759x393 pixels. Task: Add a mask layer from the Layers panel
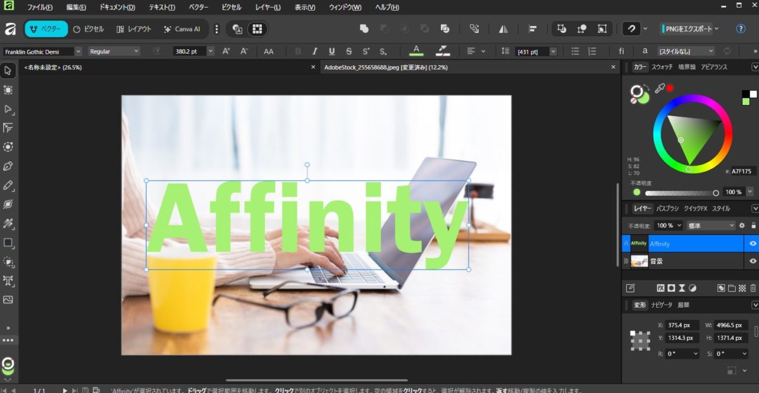coord(671,287)
